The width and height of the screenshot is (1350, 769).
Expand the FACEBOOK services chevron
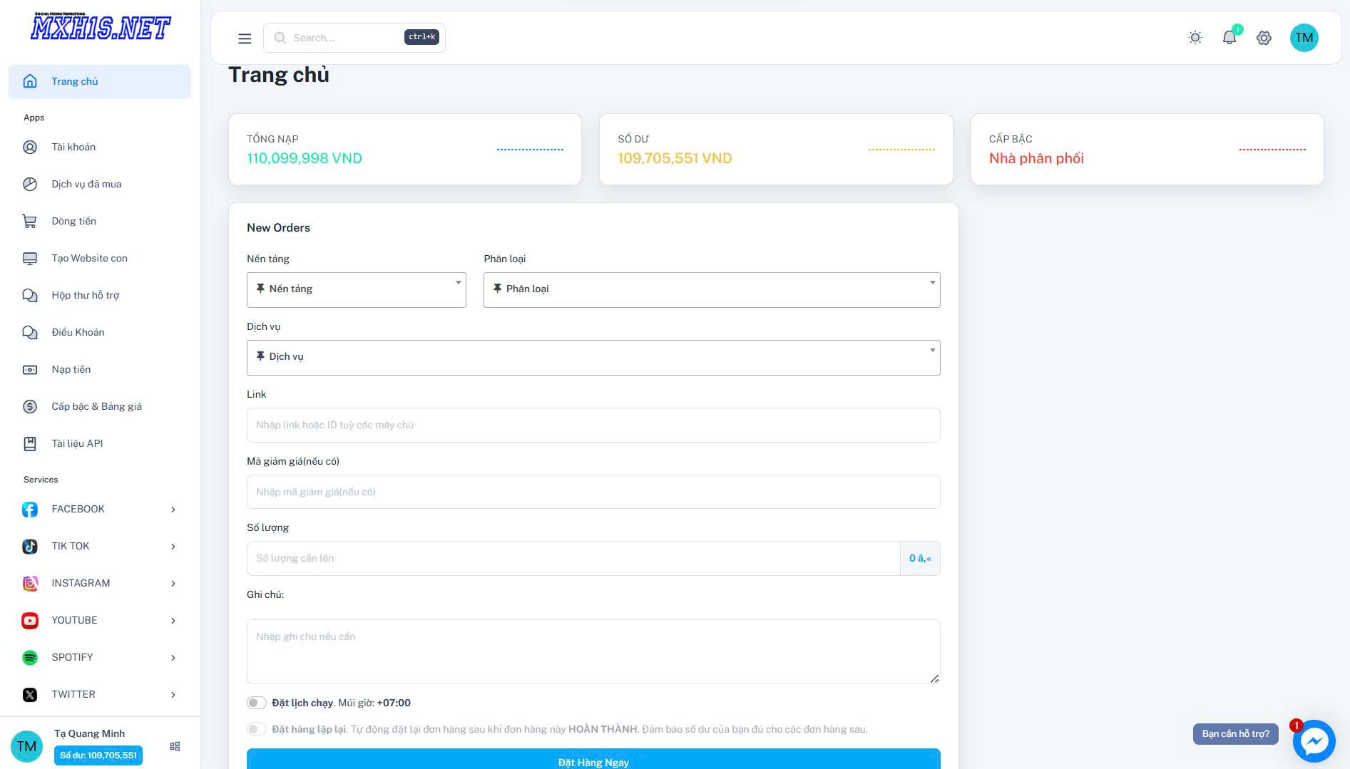pyautogui.click(x=173, y=509)
